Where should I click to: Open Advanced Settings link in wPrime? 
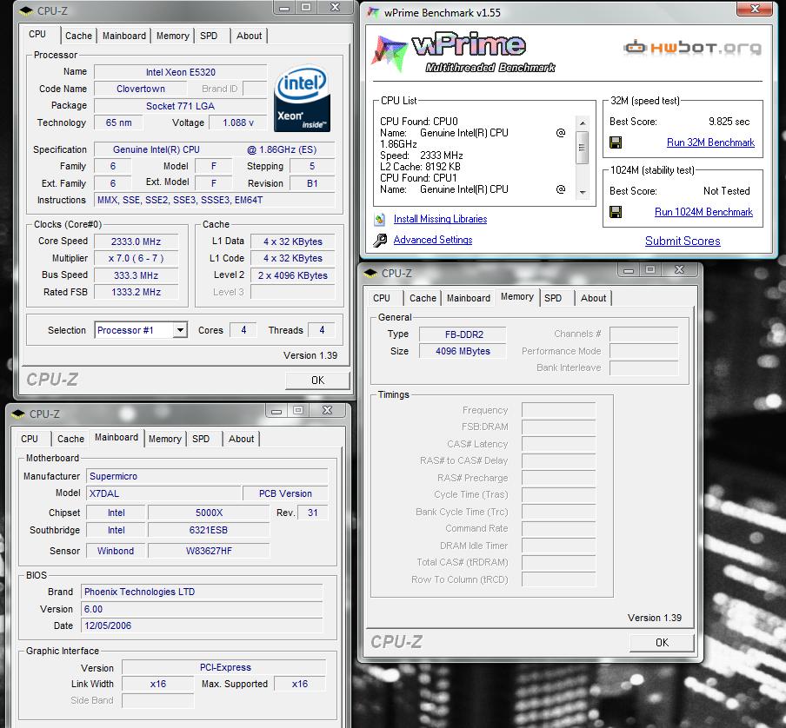pyautogui.click(x=433, y=240)
